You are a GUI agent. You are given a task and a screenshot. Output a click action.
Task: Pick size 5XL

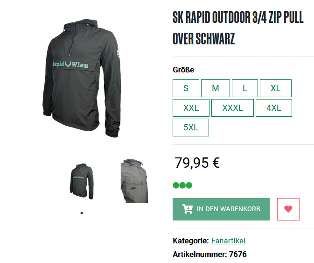[191, 128]
